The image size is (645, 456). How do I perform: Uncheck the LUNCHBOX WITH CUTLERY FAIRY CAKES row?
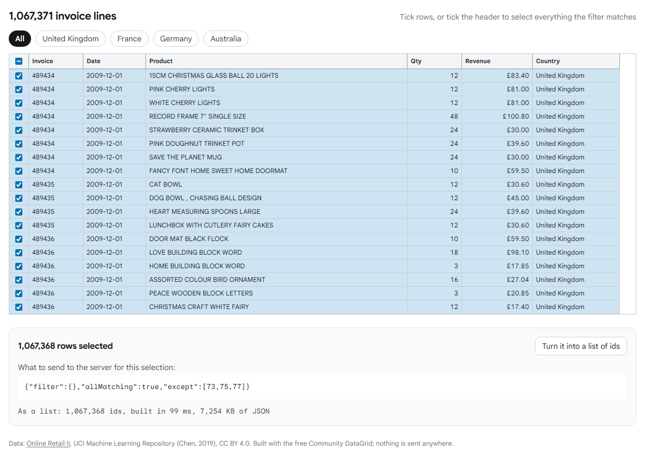pyautogui.click(x=19, y=225)
